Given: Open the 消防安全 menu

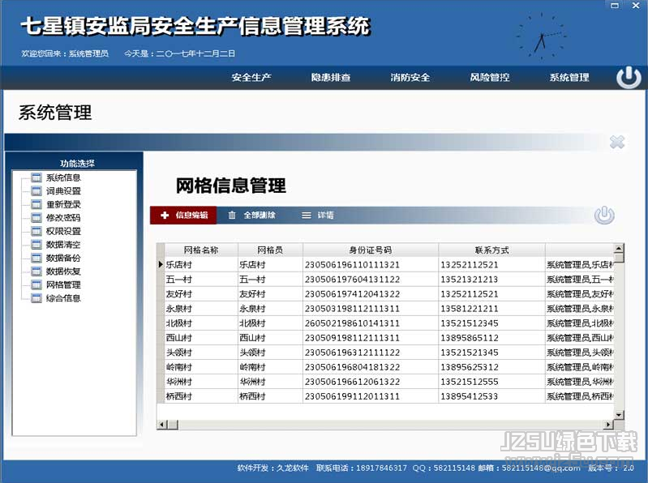Looking at the screenshot, I should 410,77.
